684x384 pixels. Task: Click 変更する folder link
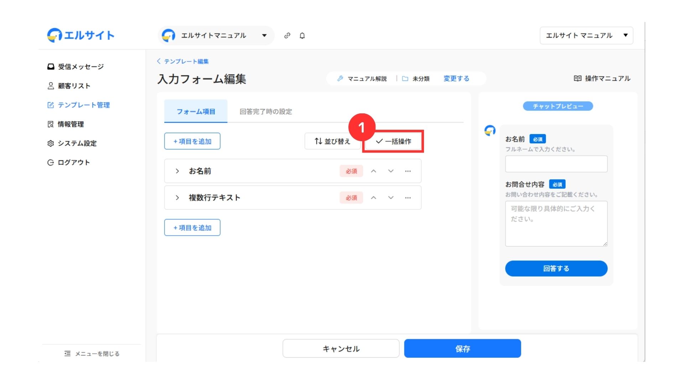coord(456,79)
